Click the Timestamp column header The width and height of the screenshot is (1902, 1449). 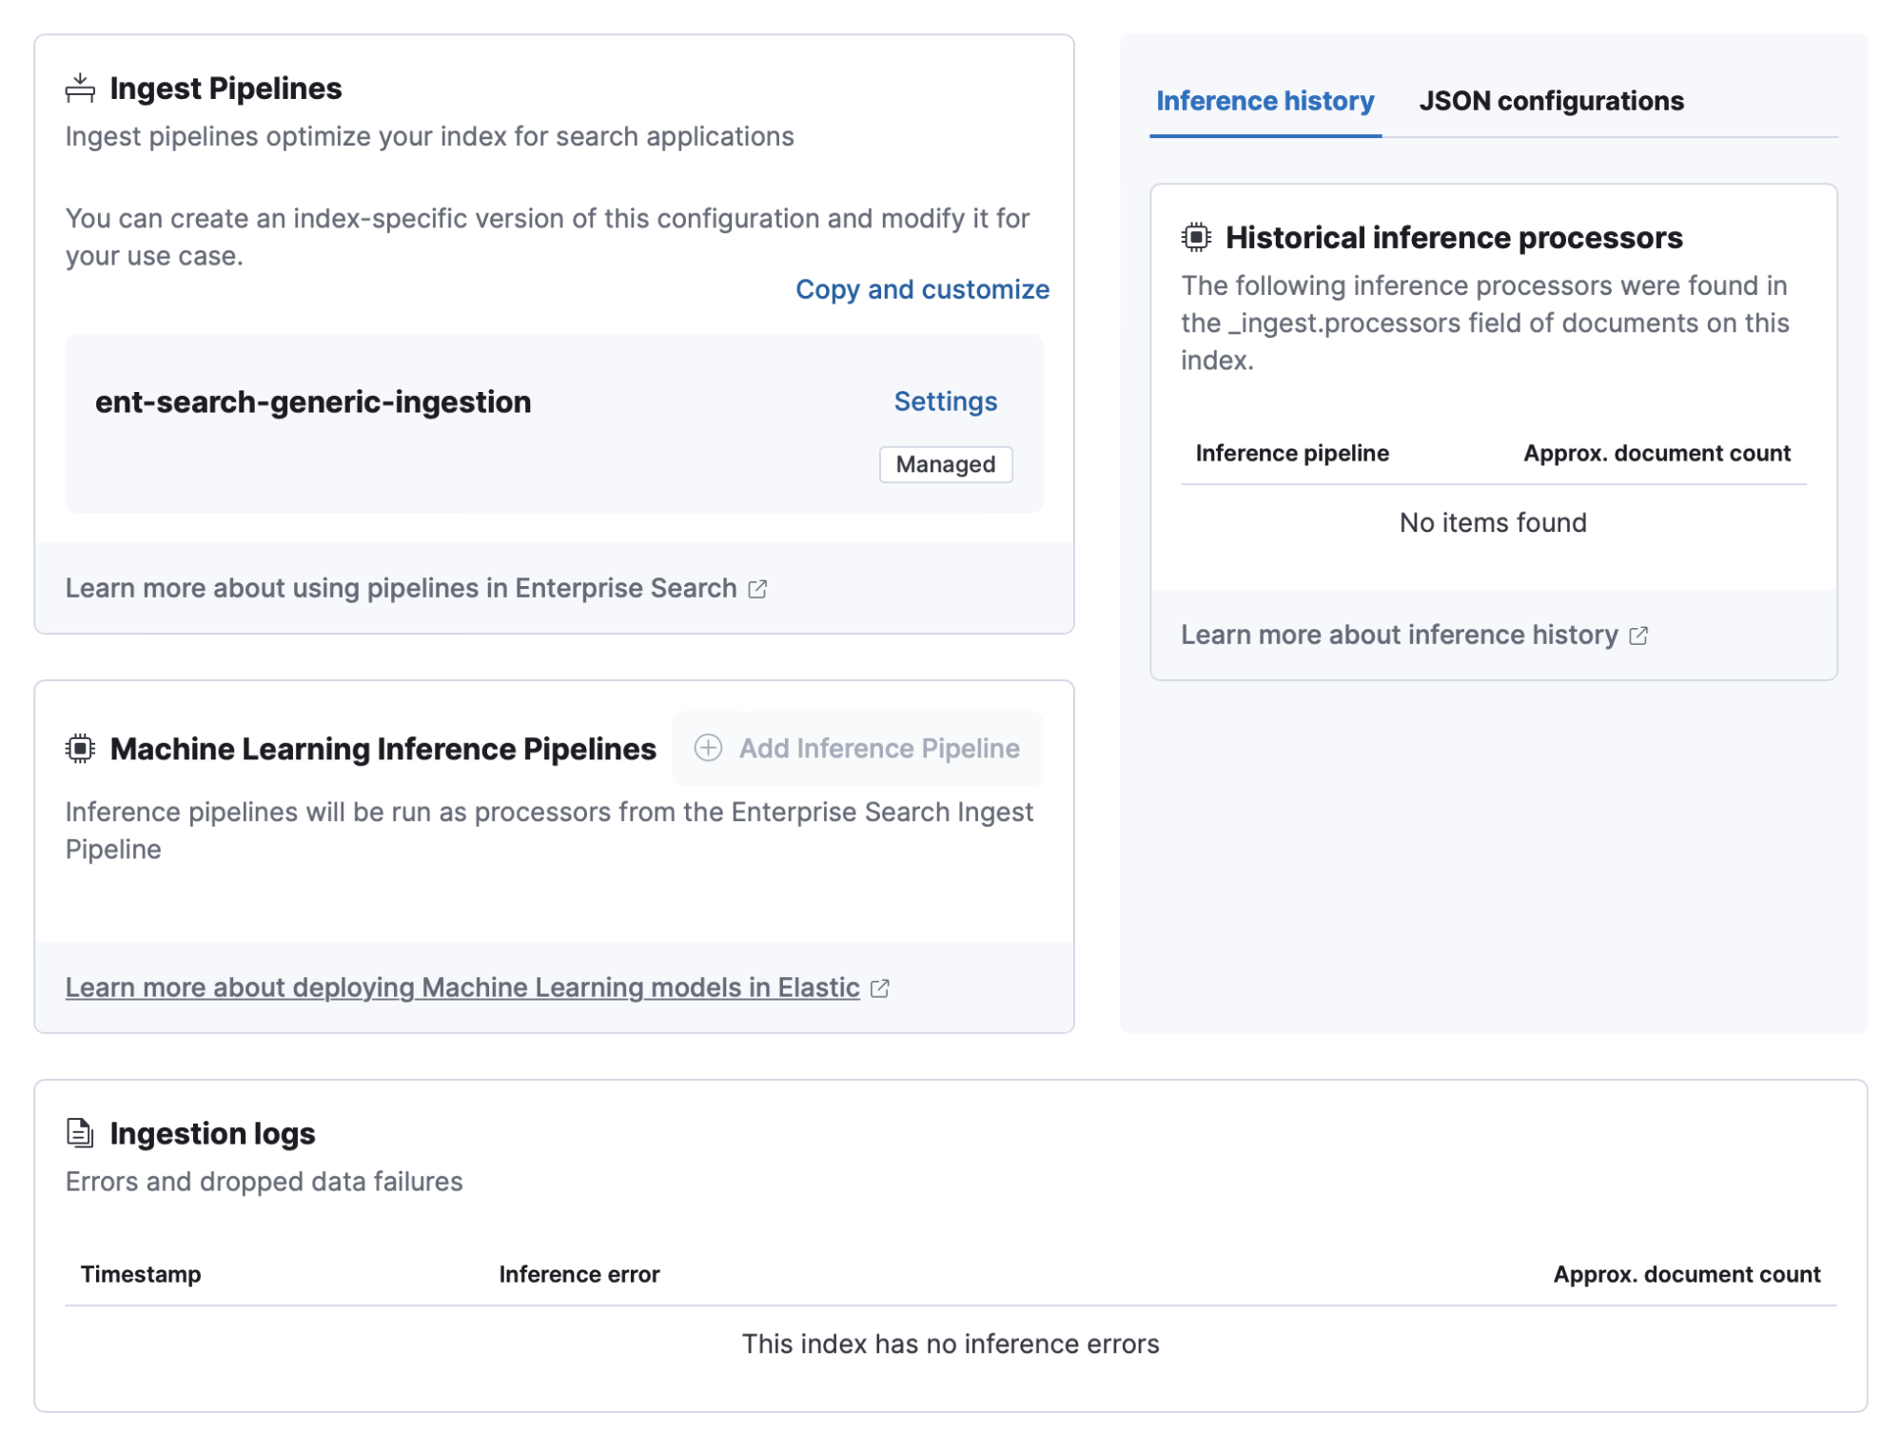[x=141, y=1274]
